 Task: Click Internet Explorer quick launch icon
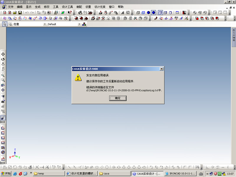pyautogui.click(x=15, y=174)
